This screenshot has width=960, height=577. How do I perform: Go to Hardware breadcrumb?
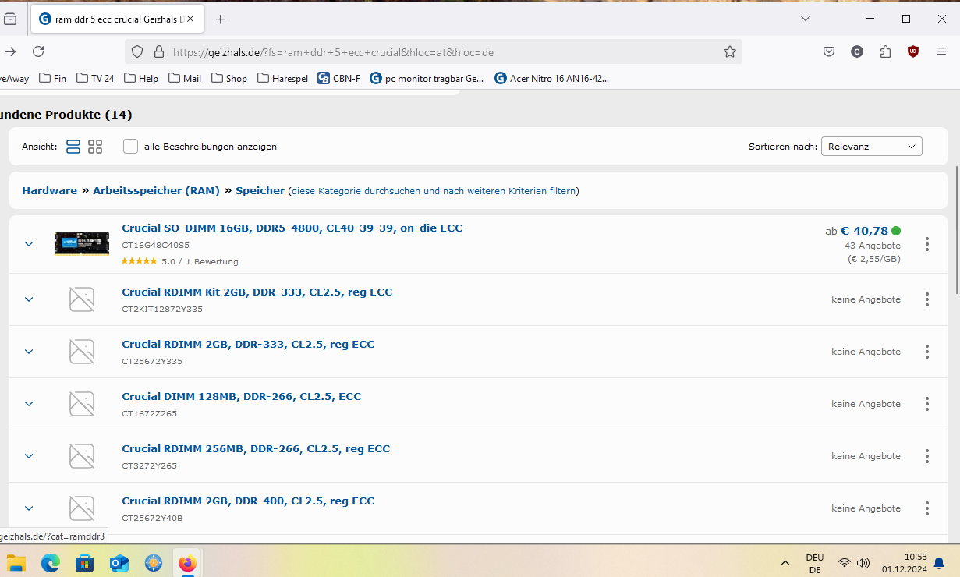(x=49, y=191)
